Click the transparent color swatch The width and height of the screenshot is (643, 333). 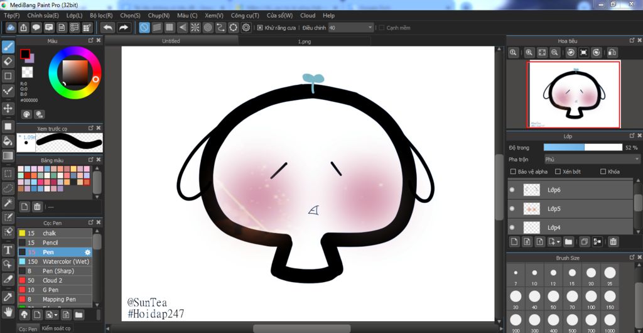(27, 72)
